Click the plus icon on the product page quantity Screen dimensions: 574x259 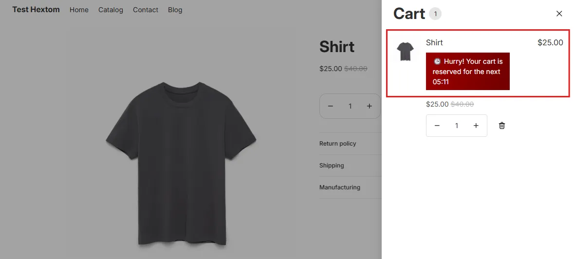[x=370, y=106]
